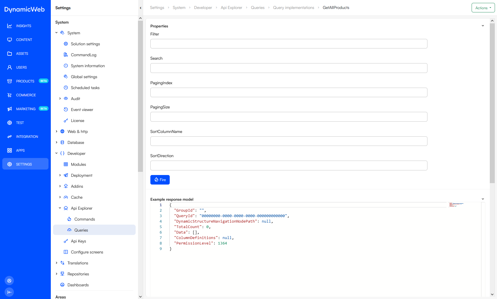Focus the PagingSize input field

tap(289, 117)
